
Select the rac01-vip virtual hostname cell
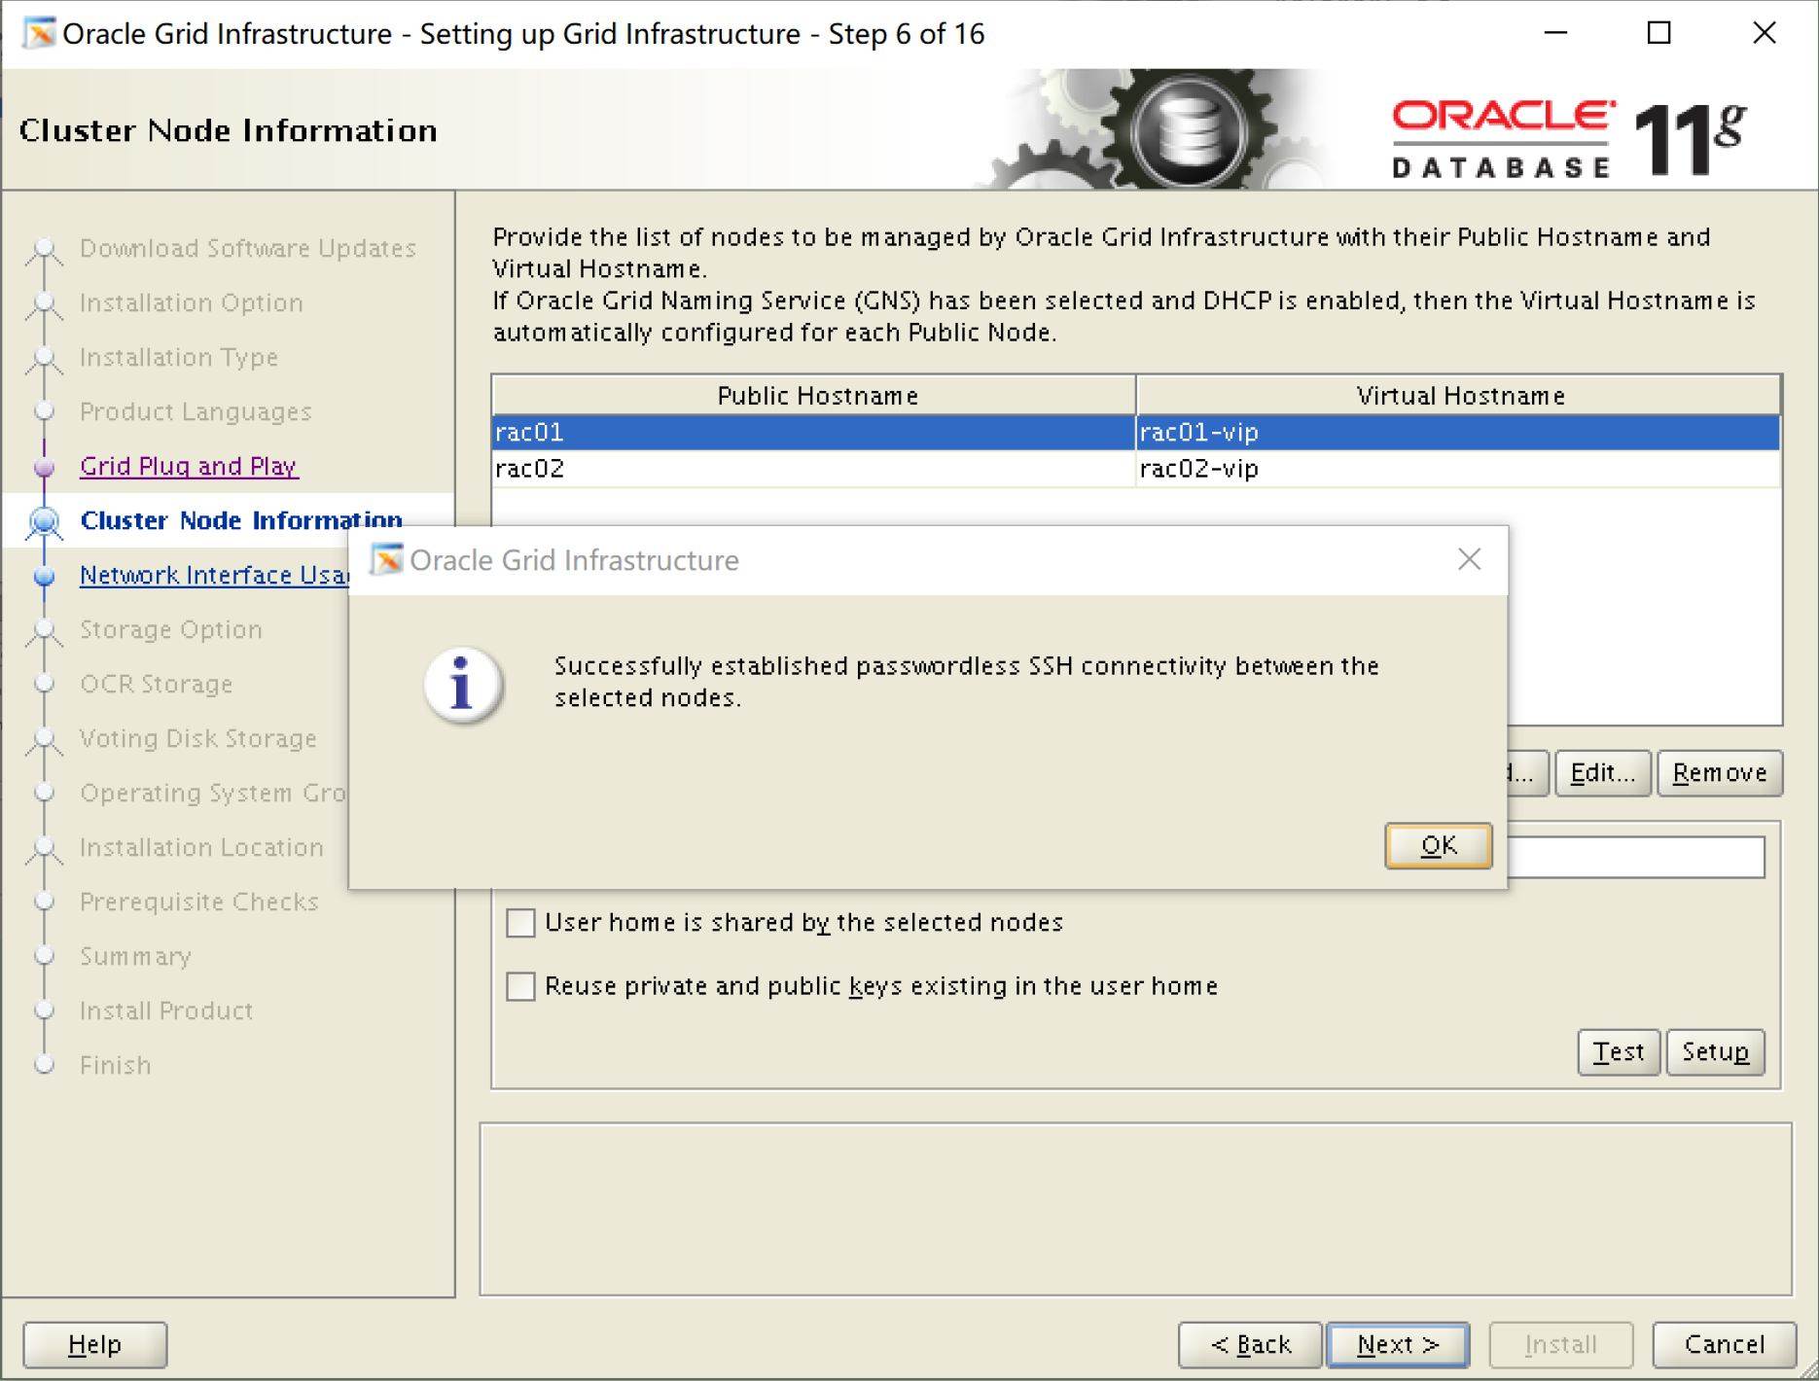(1458, 432)
